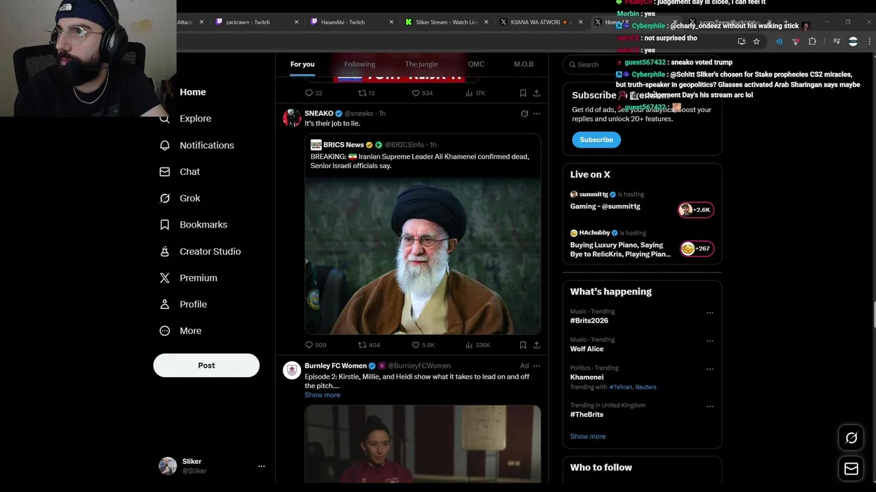Close the HasanAbi - Twitch tab

[x=391, y=22]
